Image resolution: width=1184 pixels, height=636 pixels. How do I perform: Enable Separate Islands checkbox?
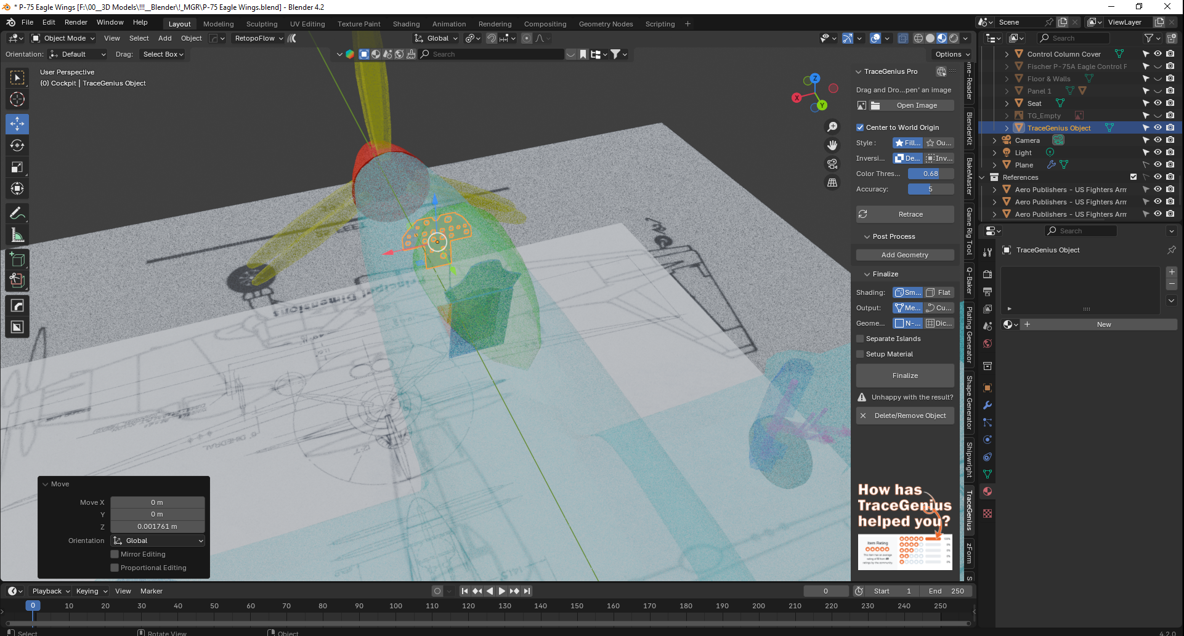click(860, 339)
